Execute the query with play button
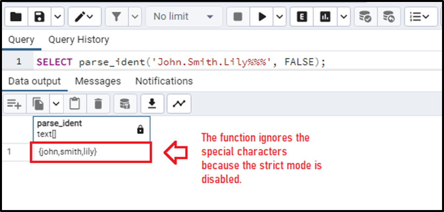 (x=262, y=17)
